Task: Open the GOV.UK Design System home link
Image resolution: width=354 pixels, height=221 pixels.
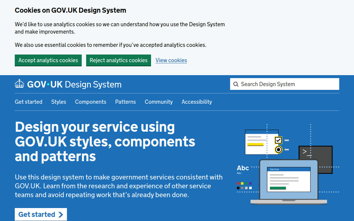Action: [68, 84]
